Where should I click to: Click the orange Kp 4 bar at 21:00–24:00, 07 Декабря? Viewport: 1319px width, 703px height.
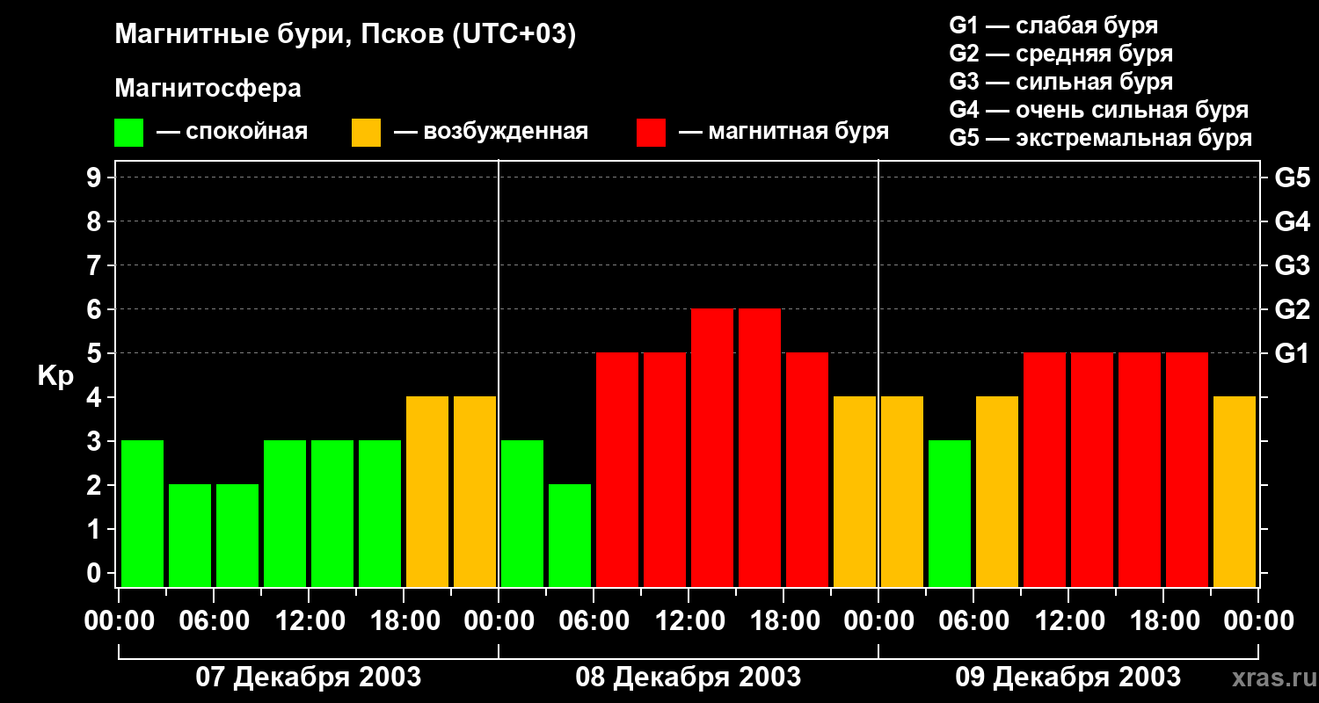475,491
